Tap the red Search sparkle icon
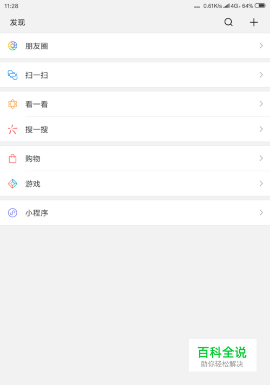 tap(12, 129)
